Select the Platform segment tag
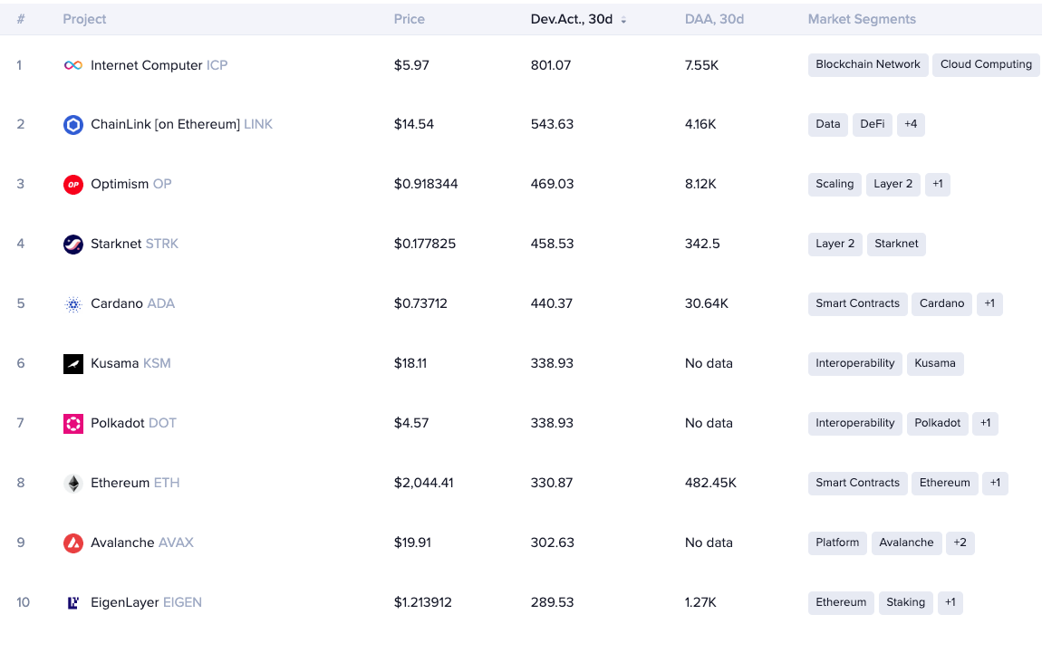This screenshot has height=653, width=1042. 837,543
